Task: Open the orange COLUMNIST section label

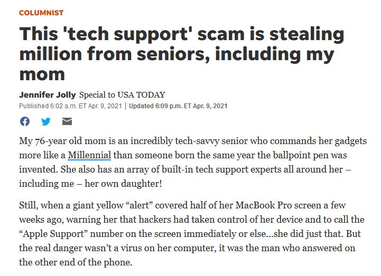Action: (41, 13)
